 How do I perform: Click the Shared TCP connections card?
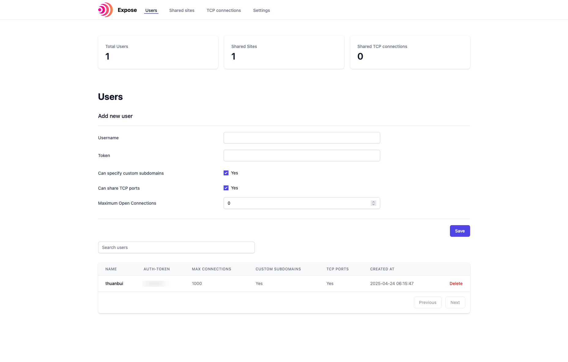[x=410, y=52]
